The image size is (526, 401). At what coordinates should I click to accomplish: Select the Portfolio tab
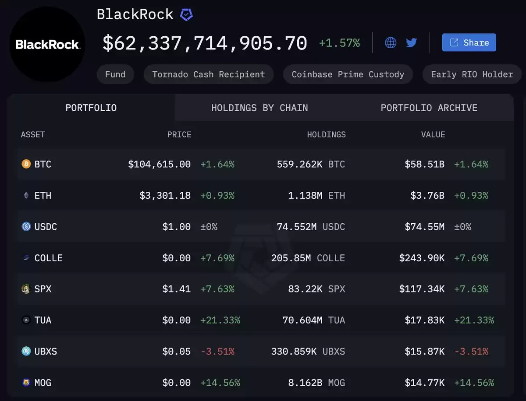click(91, 108)
